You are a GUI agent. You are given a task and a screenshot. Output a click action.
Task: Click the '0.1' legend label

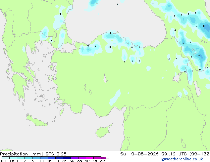pos(4,161)
